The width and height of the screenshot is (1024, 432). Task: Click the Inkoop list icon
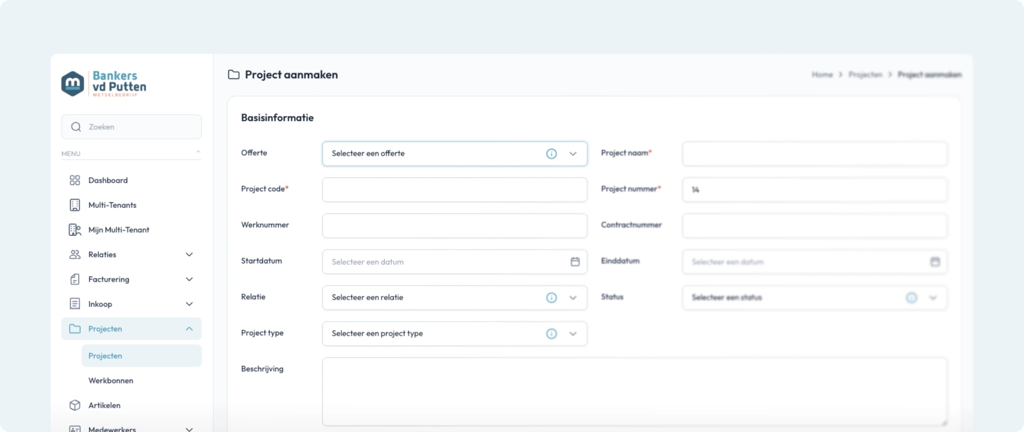click(75, 304)
